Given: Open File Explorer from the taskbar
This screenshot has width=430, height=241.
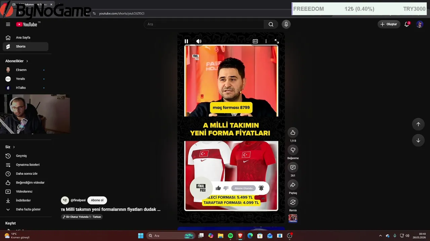Looking at the screenshot, I should click(x=220, y=236).
